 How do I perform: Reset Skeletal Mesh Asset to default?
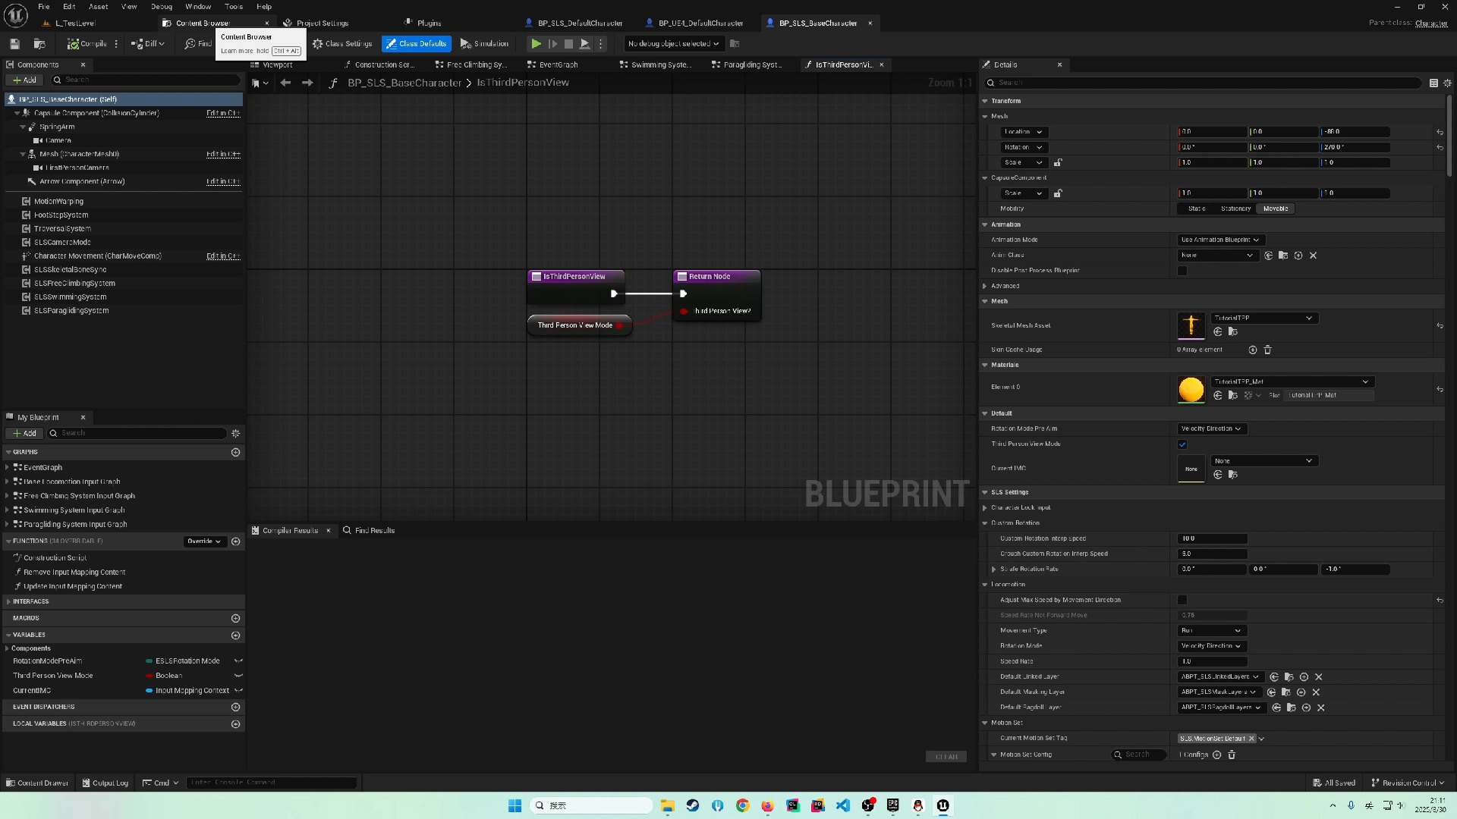coord(1440,326)
